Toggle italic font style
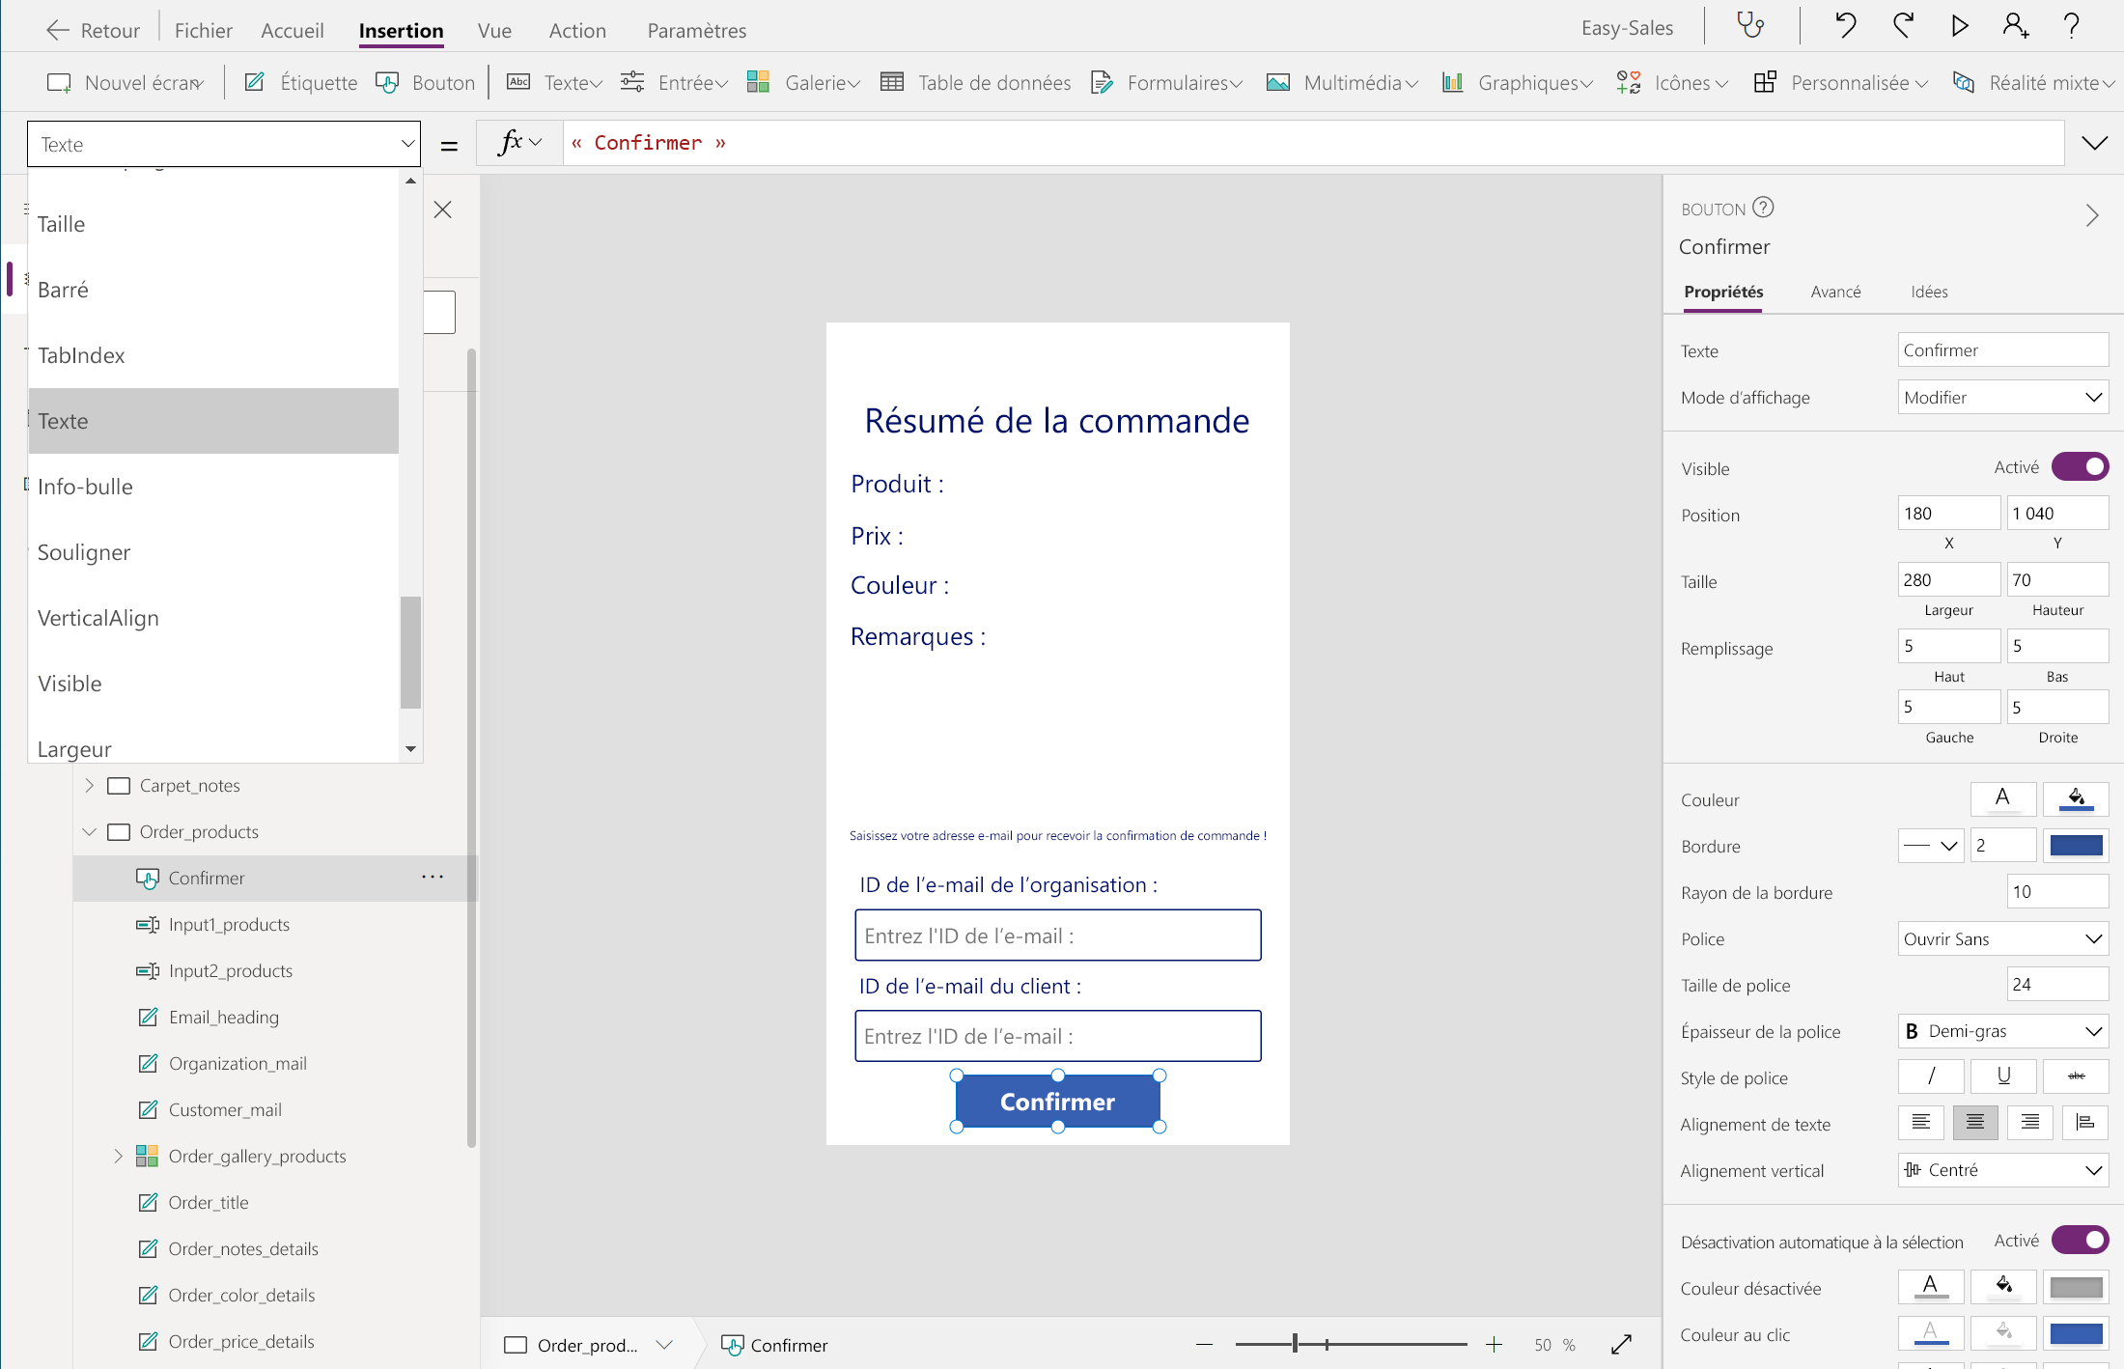 pyautogui.click(x=1931, y=1076)
